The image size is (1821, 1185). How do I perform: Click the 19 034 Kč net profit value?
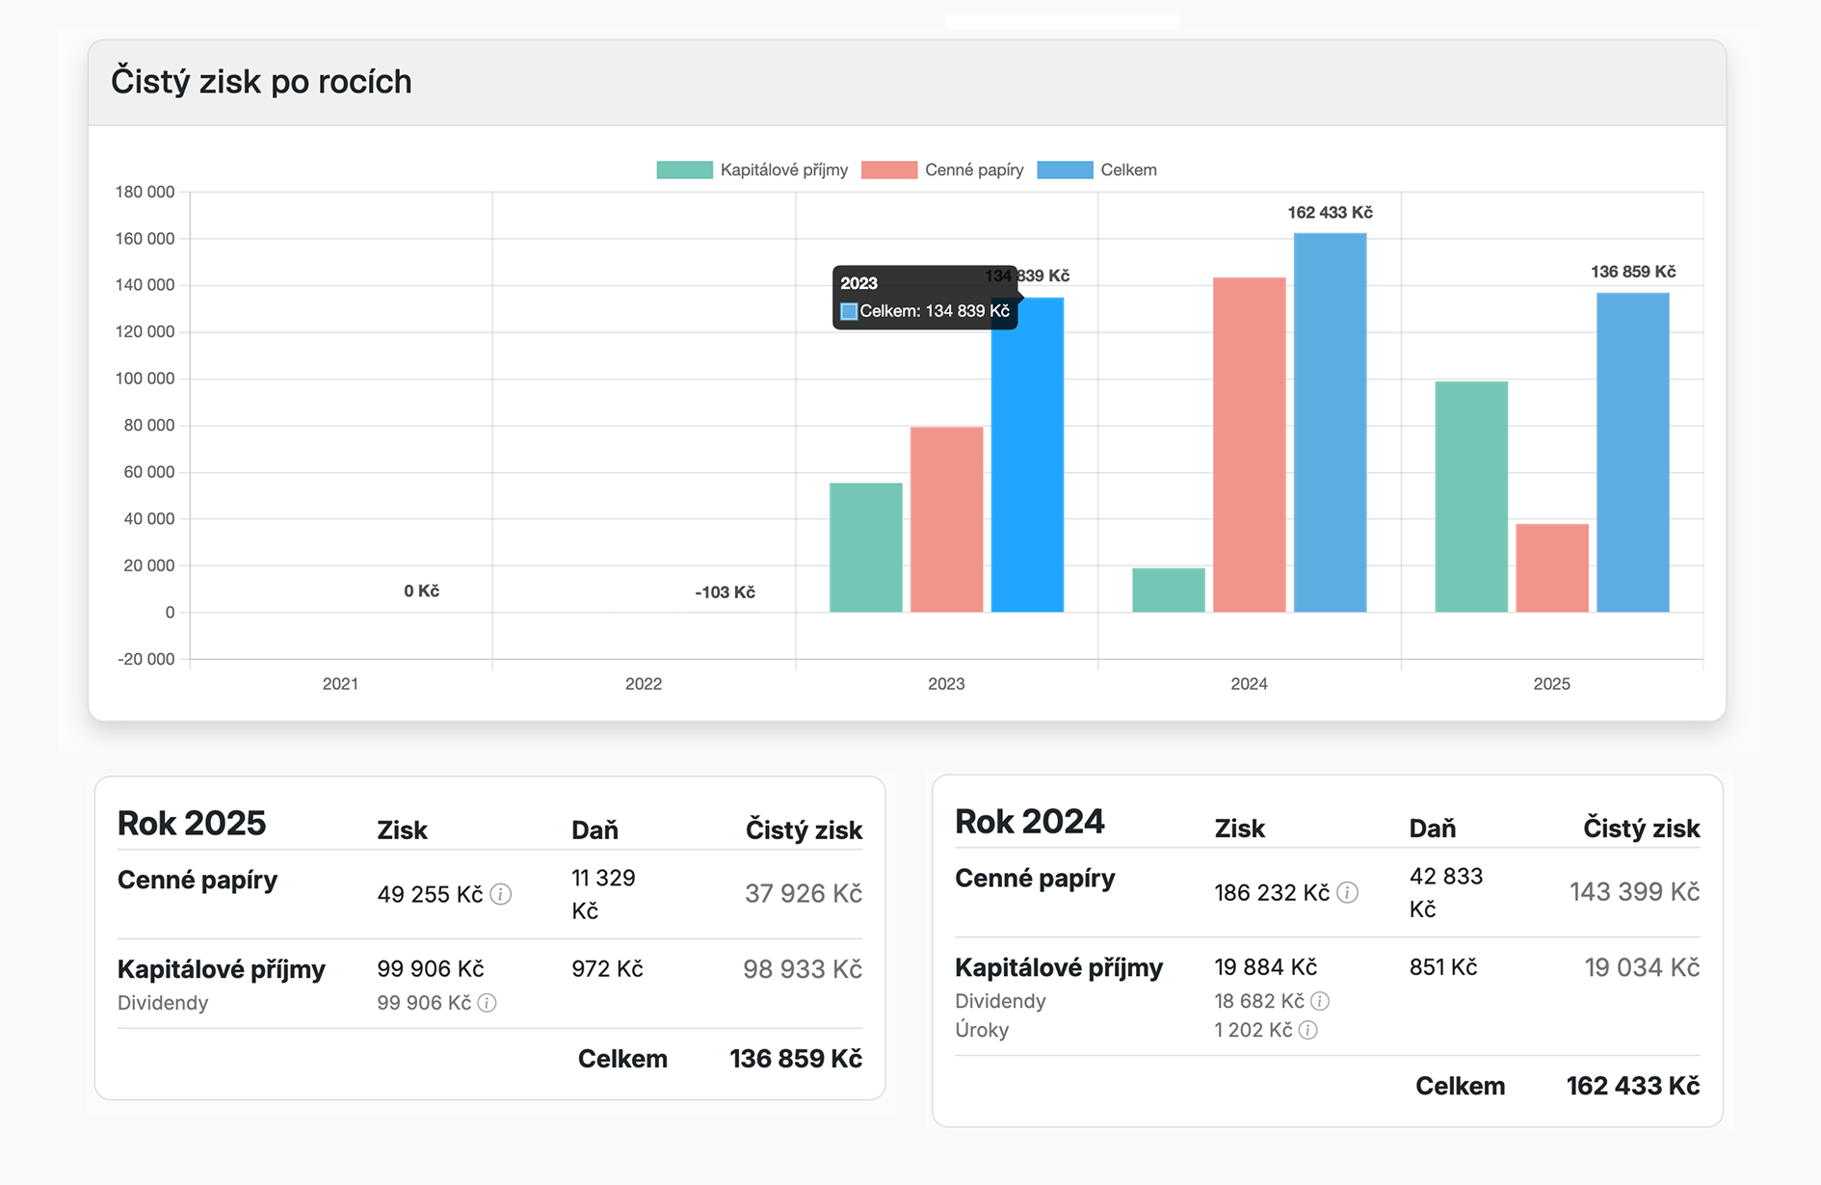click(1643, 967)
